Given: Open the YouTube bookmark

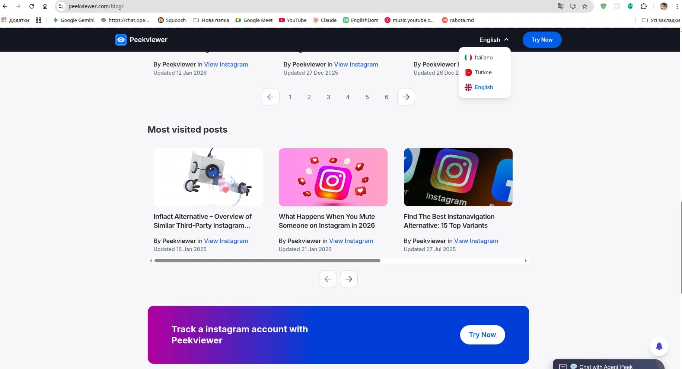Looking at the screenshot, I should (293, 20).
